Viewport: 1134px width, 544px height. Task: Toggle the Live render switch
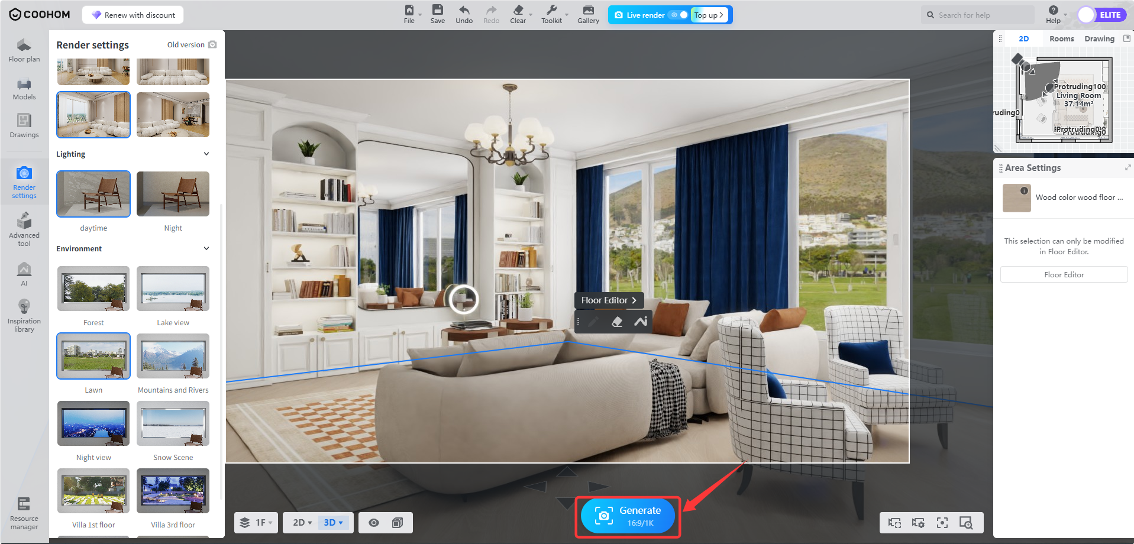(679, 15)
